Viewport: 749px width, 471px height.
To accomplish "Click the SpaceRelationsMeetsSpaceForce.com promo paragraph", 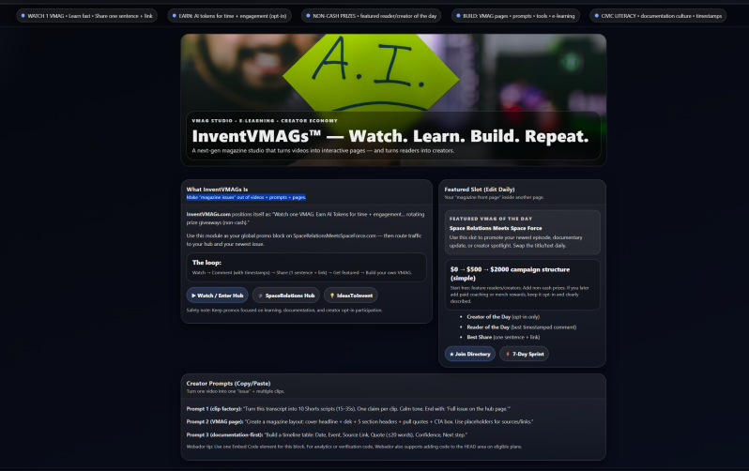I will [304, 240].
